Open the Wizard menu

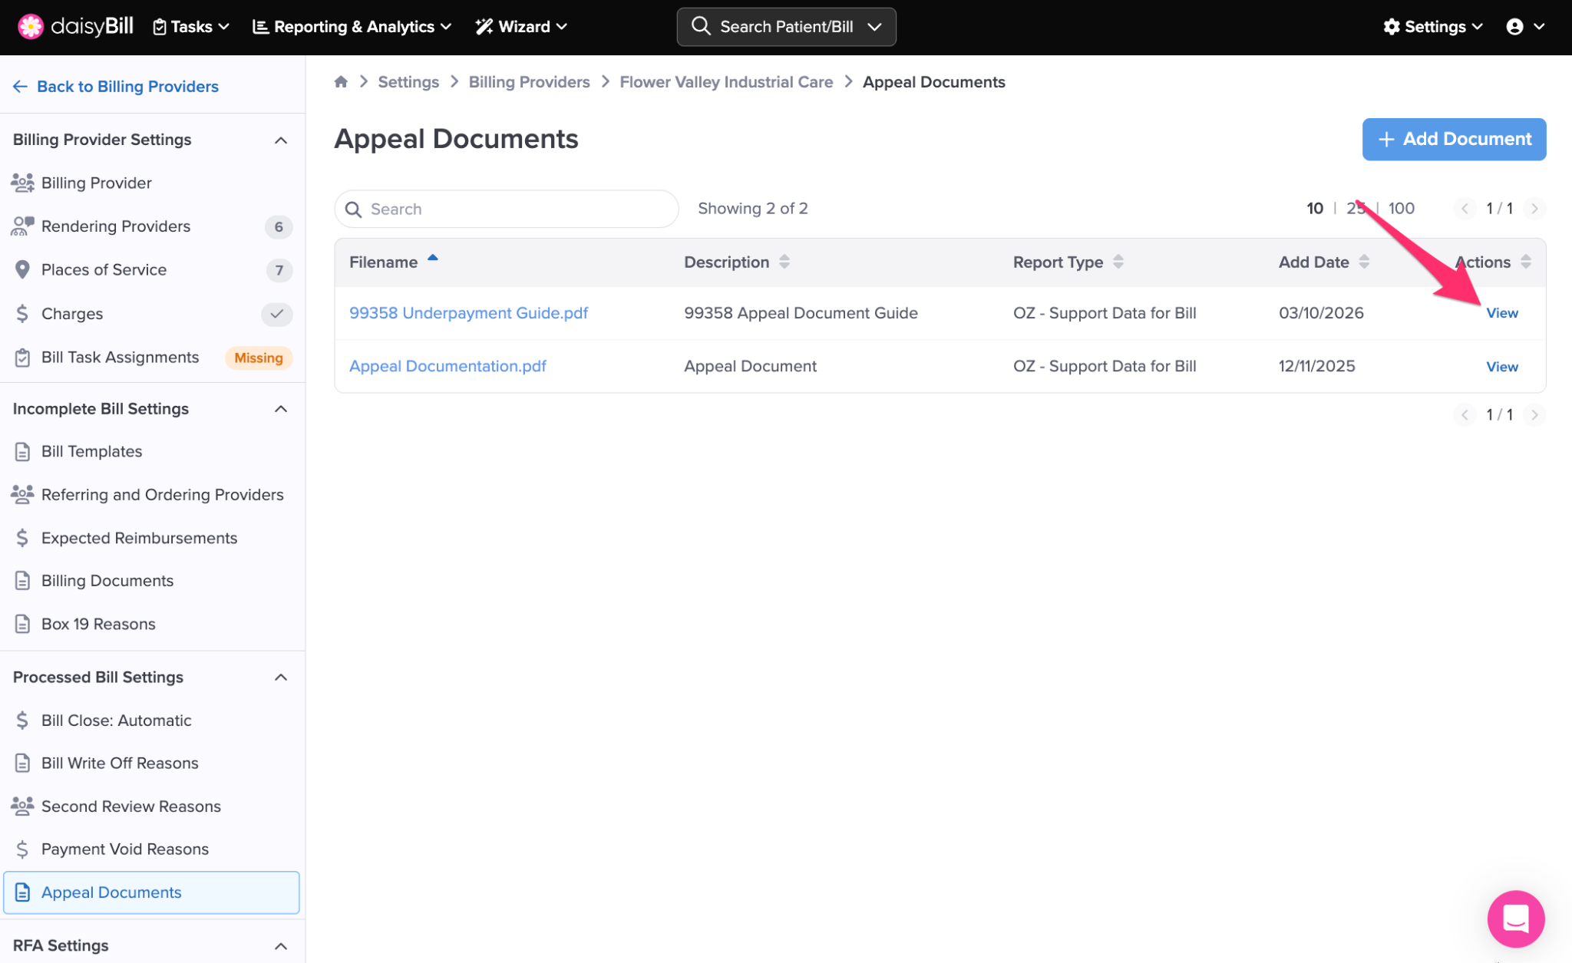click(x=521, y=27)
